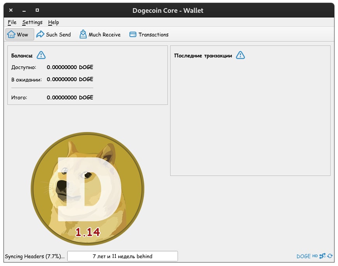Viewport: 338px width, 266px height.
Task: Open the Wow overview tab
Action: [x=19, y=35]
